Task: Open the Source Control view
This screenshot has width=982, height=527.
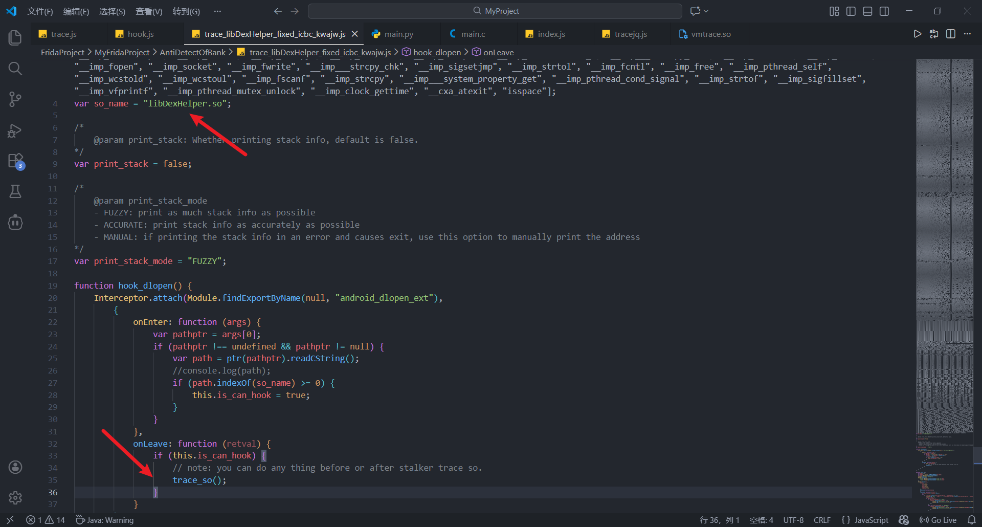Action: pos(15,99)
